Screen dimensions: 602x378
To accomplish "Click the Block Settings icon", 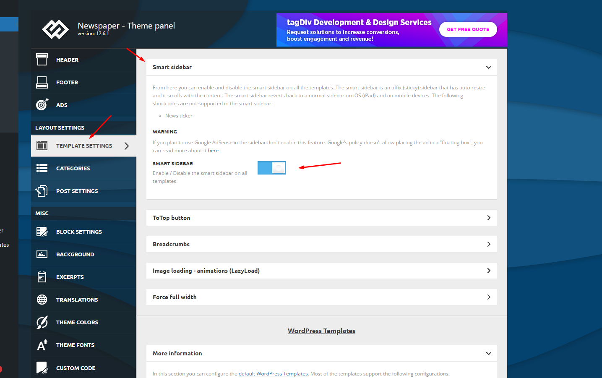I will [42, 232].
